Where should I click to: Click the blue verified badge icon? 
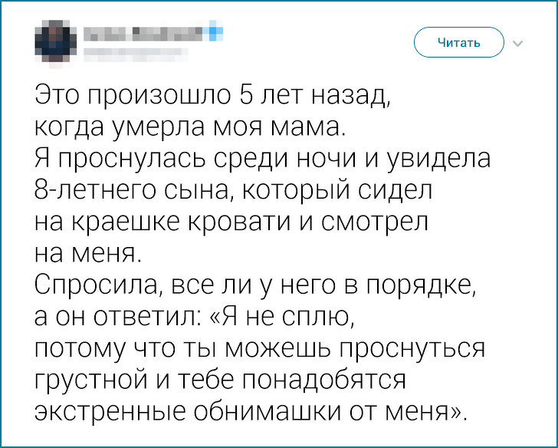tap(215, 33)
